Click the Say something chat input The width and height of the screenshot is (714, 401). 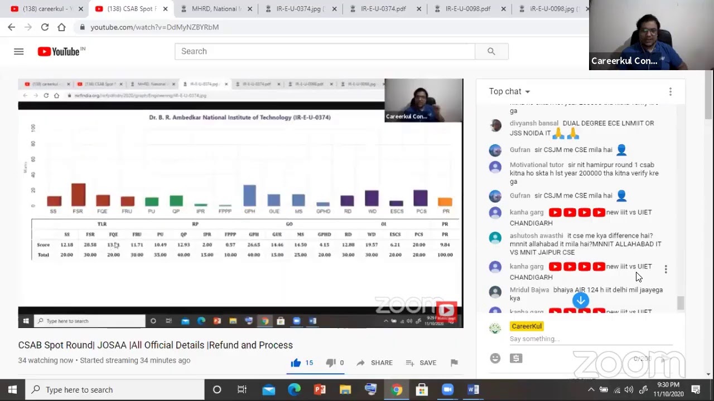pyautogui.click(x=590, y=339)
